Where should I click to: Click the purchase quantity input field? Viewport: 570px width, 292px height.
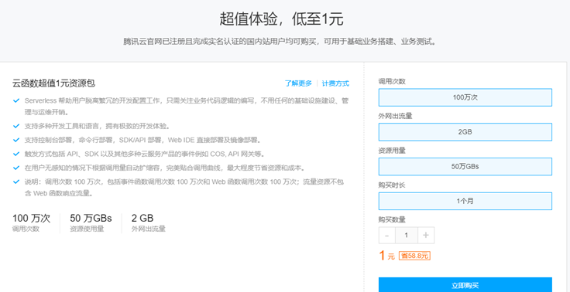(407, 236)
